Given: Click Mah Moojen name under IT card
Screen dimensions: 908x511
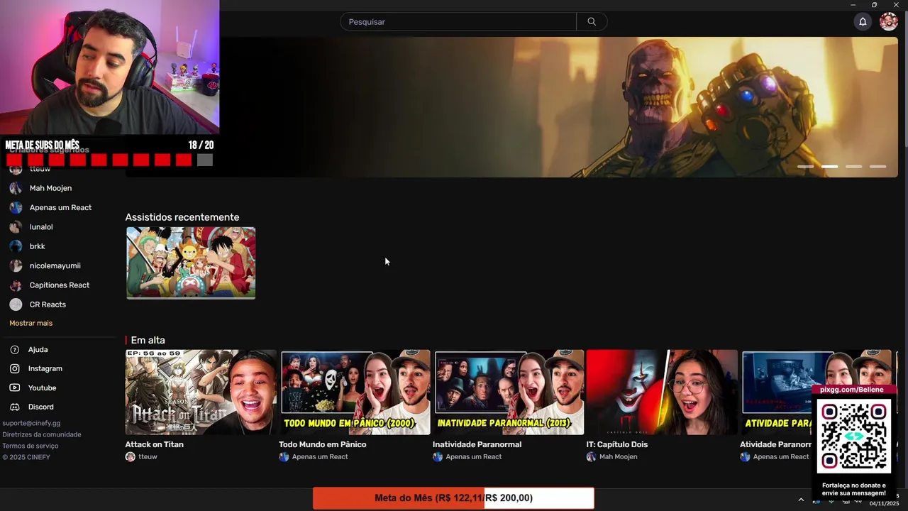Looking at the screenshot, I should click(x=618, y=457).
